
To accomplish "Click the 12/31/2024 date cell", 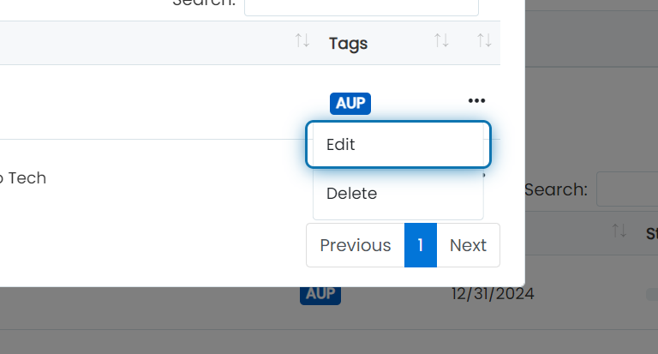I will click(x=493, y=294).
